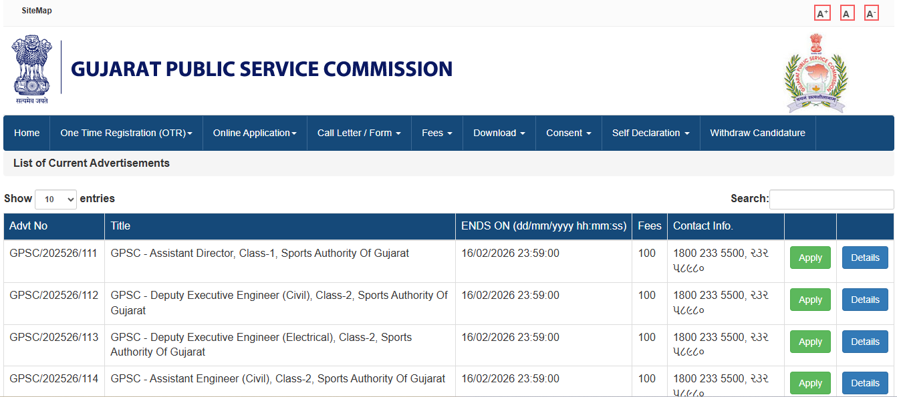Screen dimensions: 897x397
Task: Expand the Download menu
Action: (499, 133)
